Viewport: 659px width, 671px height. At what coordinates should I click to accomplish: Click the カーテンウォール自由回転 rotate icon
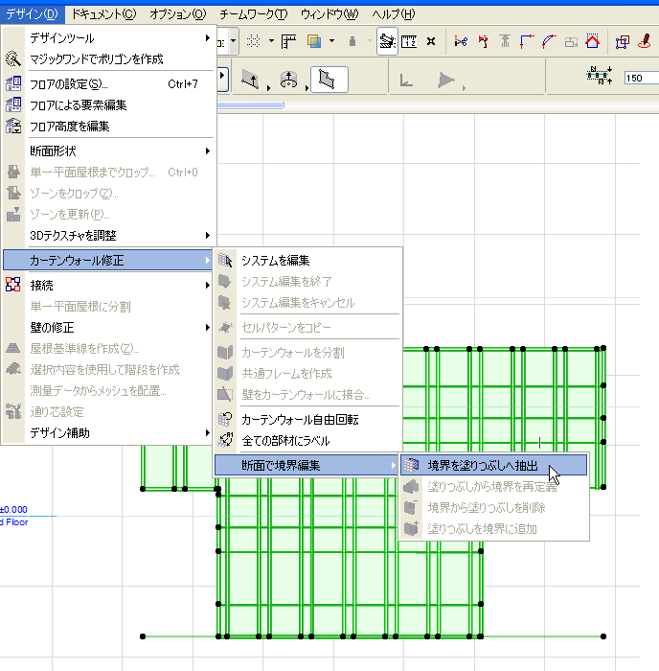click(x=225, y=419)
